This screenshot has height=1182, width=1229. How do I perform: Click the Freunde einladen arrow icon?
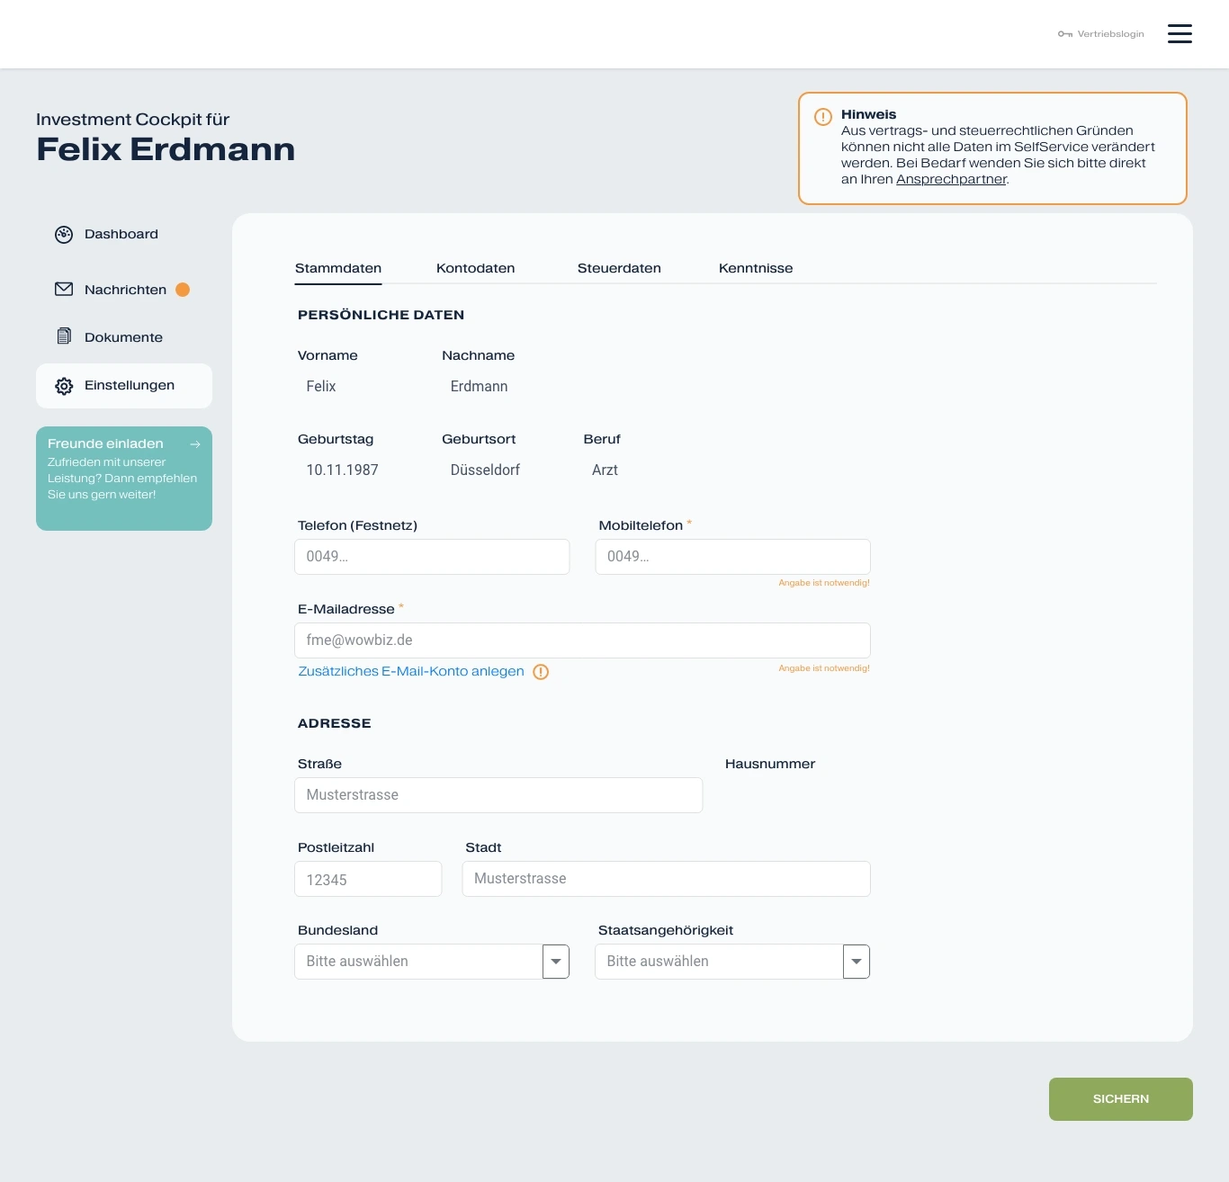[195, 444]
